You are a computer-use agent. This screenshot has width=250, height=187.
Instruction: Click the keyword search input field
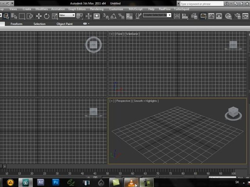coord(202,4)
